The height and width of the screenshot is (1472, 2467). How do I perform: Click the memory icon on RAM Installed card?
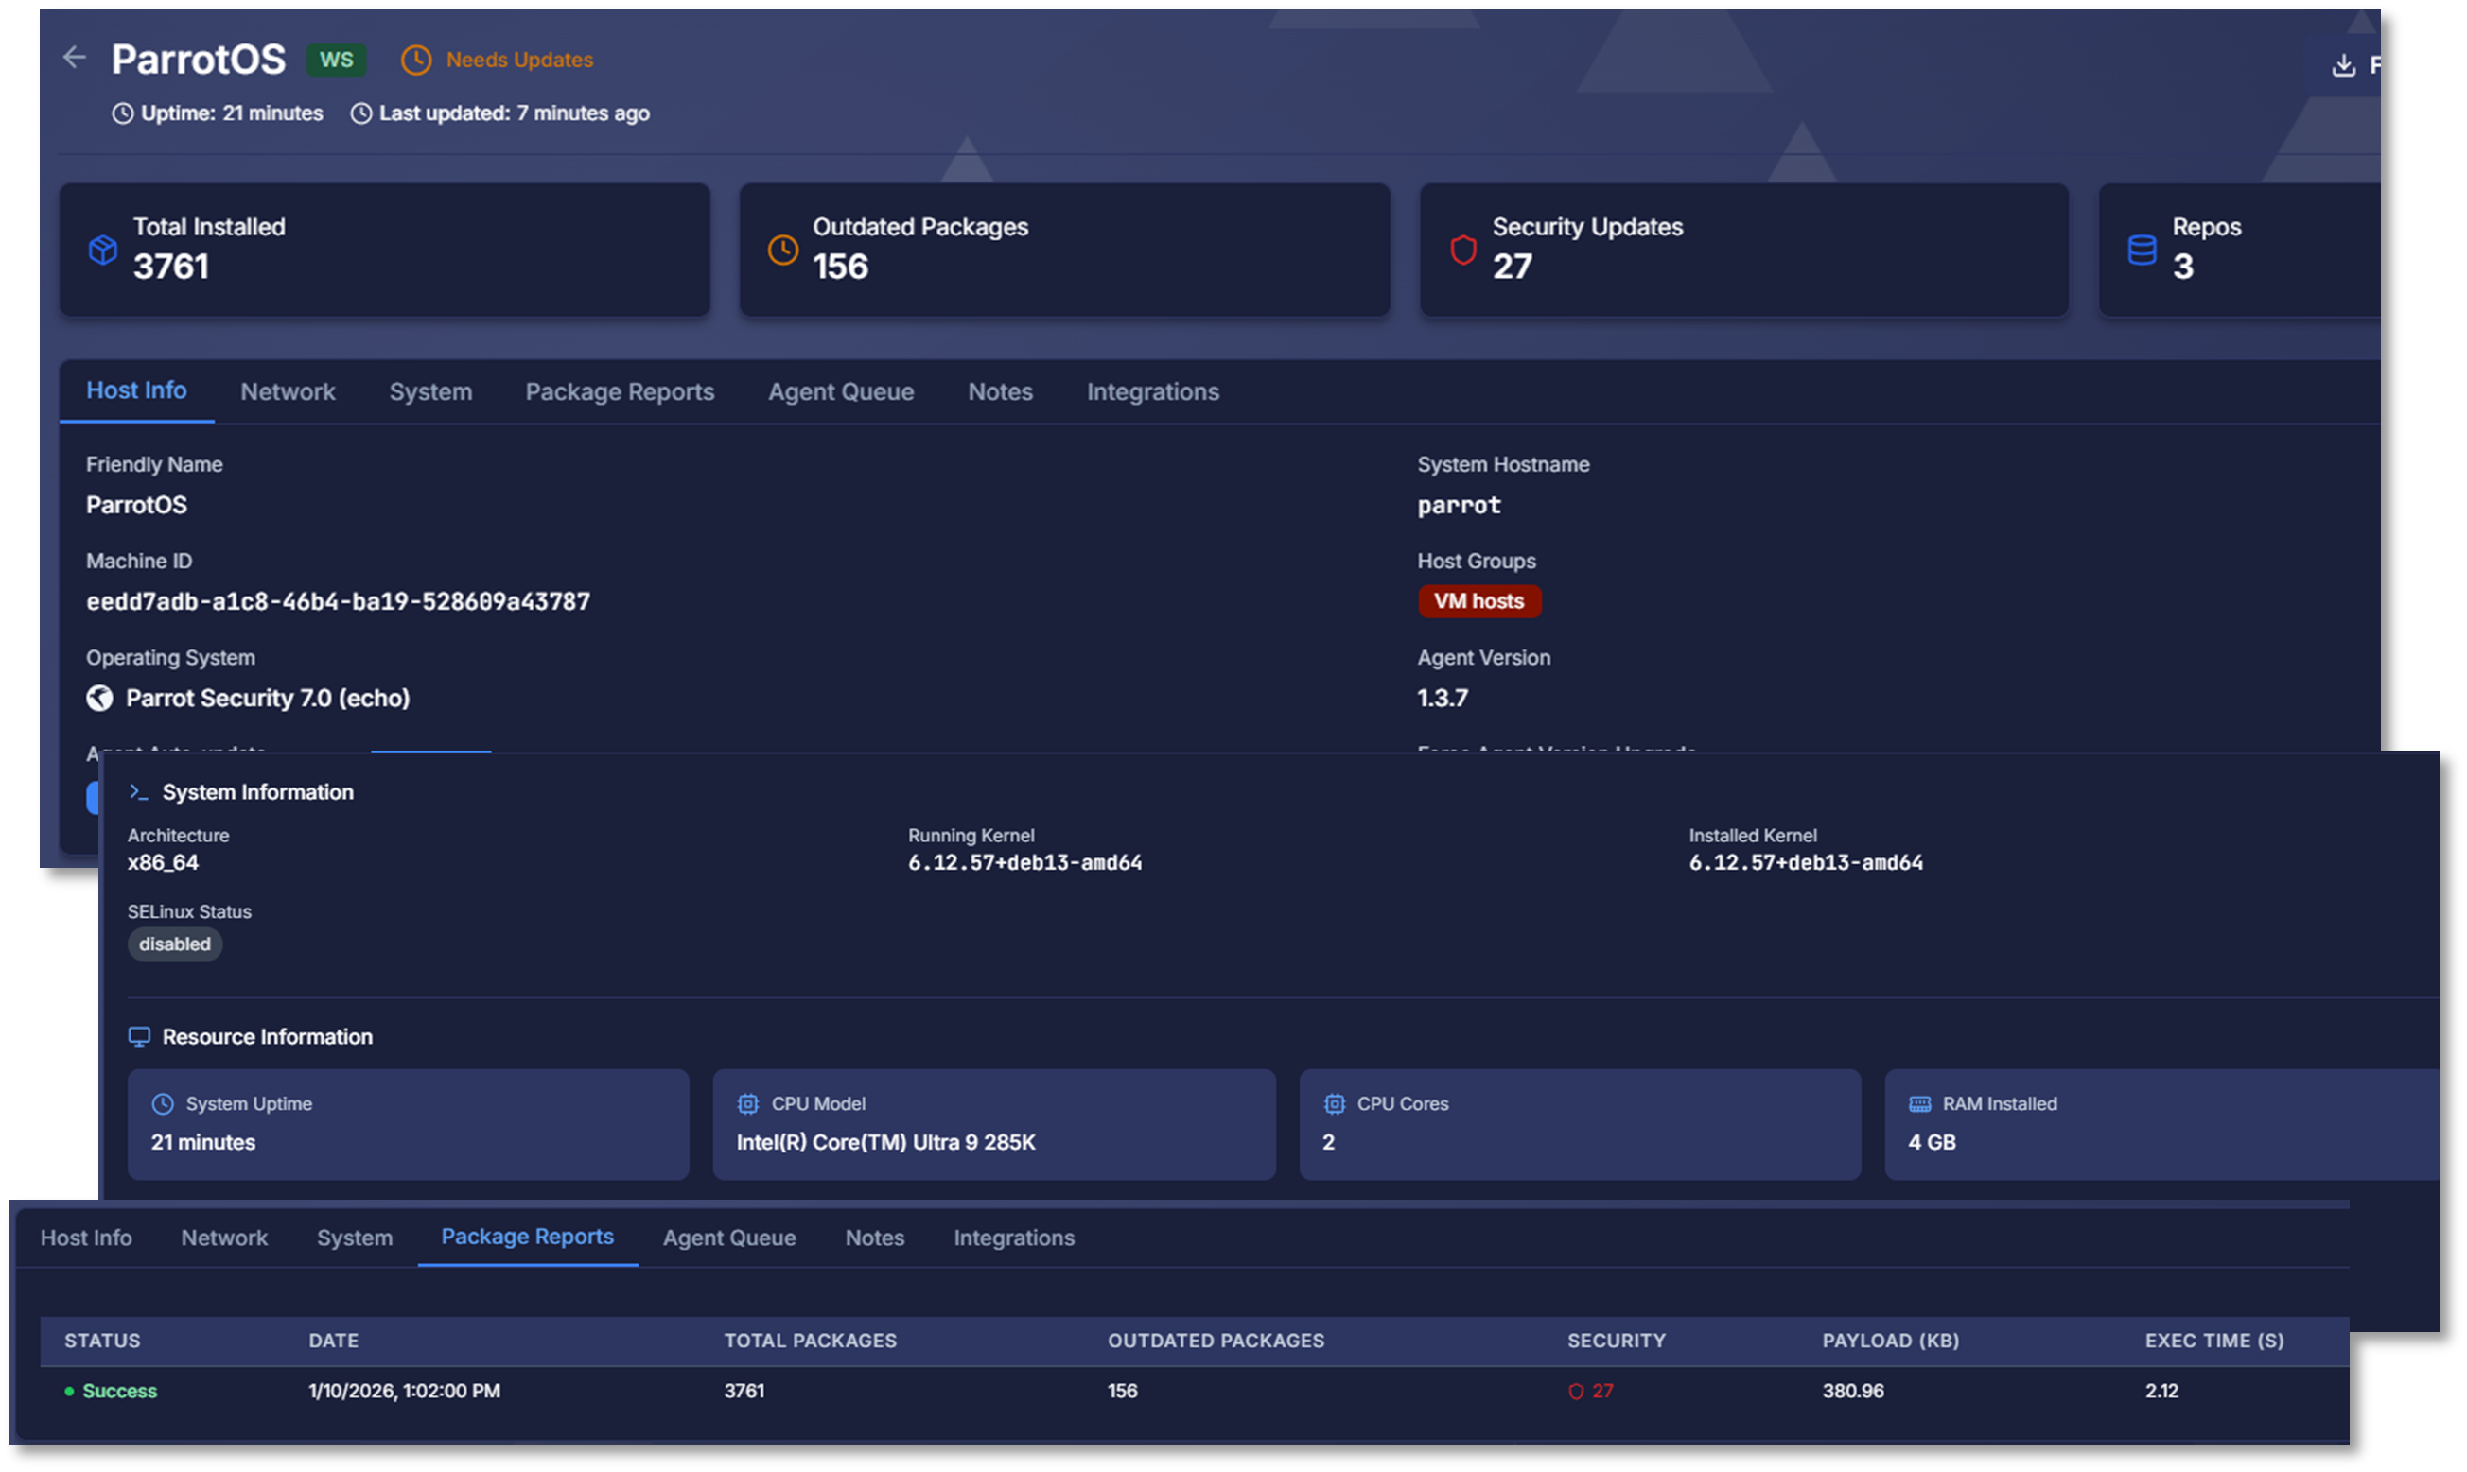pos(1917,1103)
